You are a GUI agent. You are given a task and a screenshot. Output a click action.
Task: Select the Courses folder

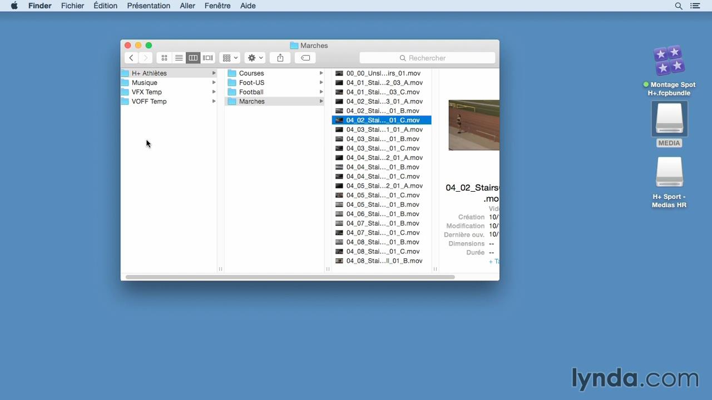click(275, 73)
